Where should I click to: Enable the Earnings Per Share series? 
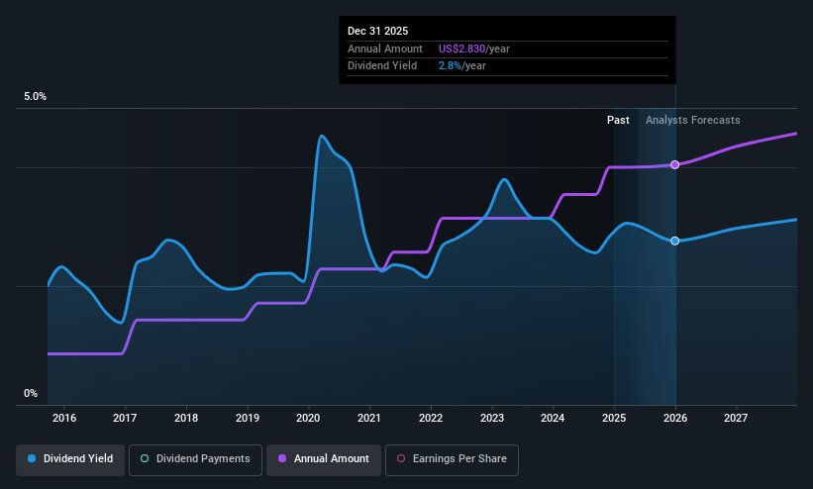(452, 459)
